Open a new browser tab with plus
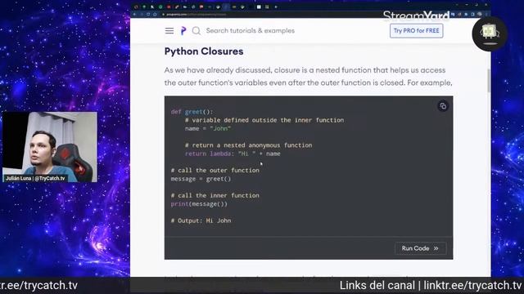This screenshot has height=294, width=524. (x=276, y=7)
